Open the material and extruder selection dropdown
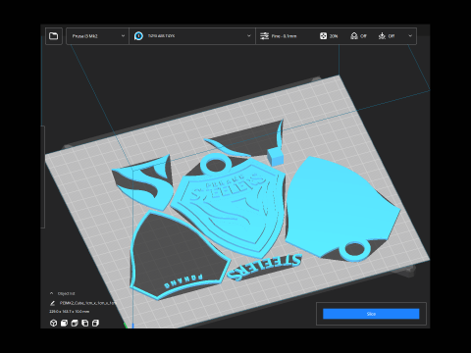 pyautogui.click(x=192, y=36)
